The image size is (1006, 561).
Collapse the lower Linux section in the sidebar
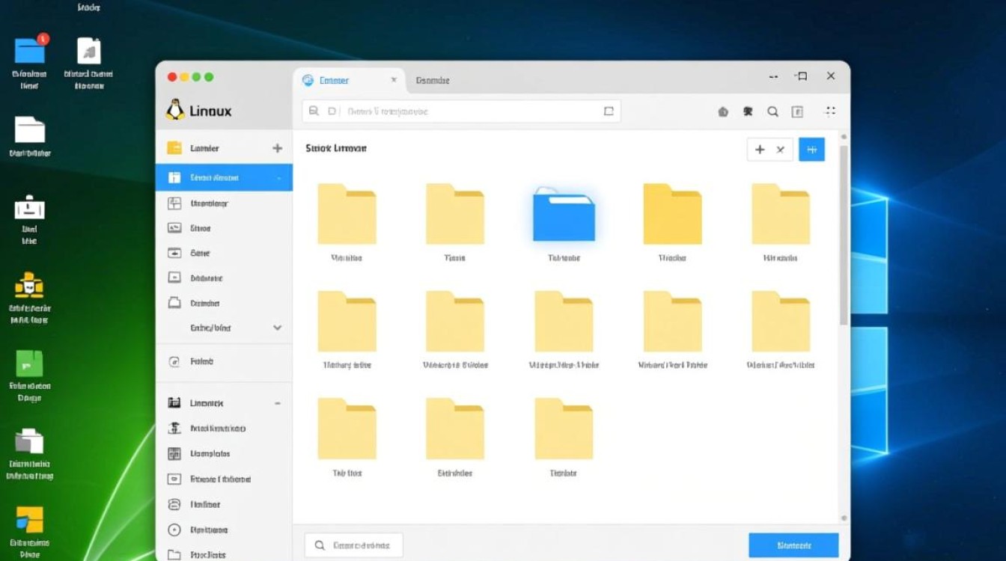277,402
